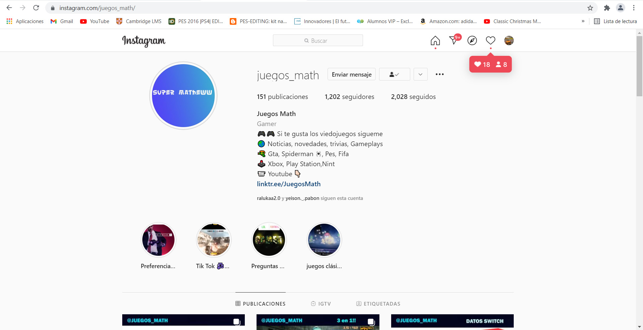Click the browser forward arrow
The height and width of the screenshot is (330, 643).
tap(22, 8)
